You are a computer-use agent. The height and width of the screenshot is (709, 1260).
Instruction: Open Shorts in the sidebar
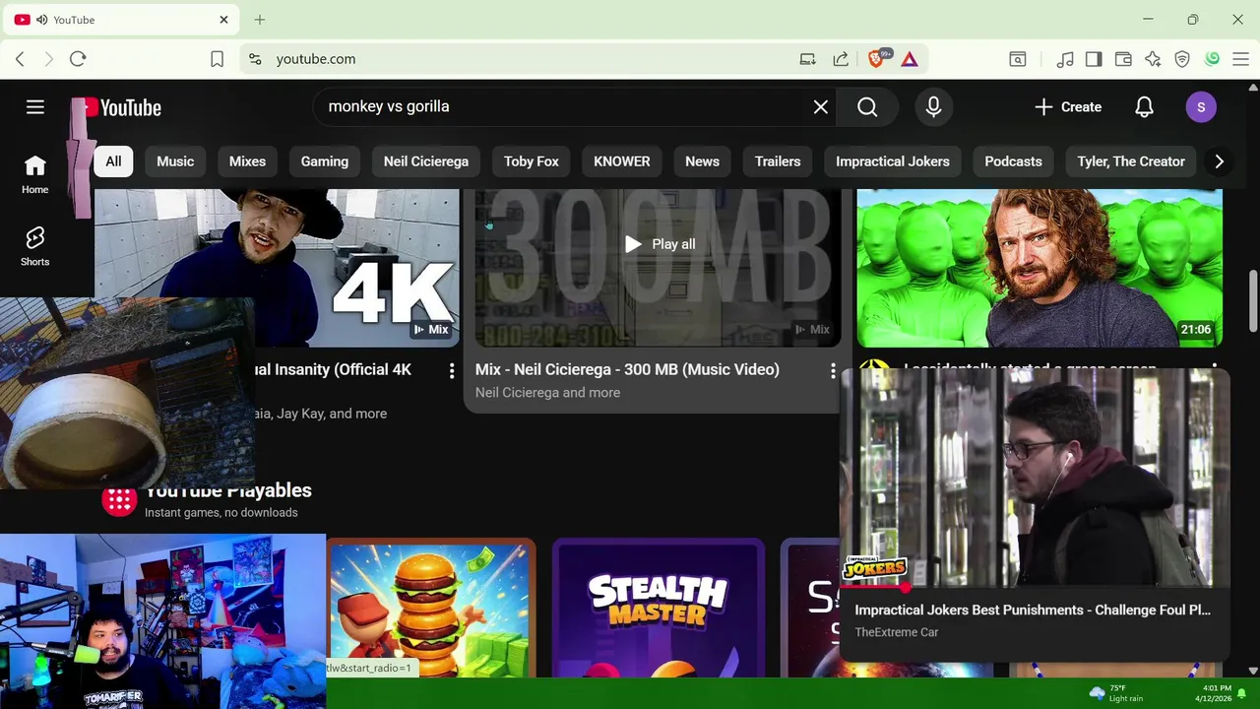point(35,246)
